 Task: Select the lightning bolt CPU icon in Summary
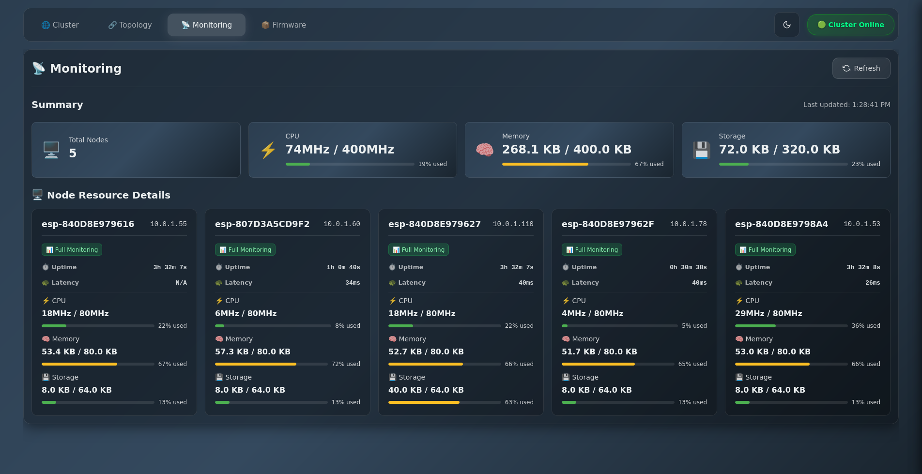coord(268,150)
